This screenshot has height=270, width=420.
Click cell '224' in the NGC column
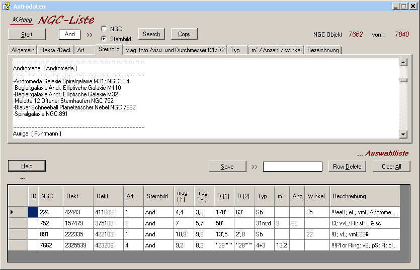[51, 212]
